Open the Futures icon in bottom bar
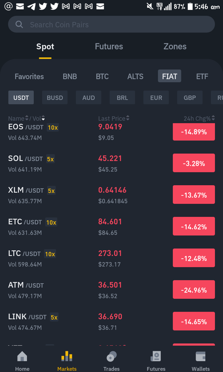 click(156, 356)
